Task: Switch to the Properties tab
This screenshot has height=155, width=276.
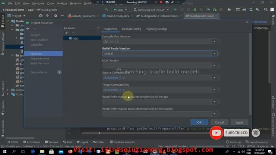Action: (110, 29)
